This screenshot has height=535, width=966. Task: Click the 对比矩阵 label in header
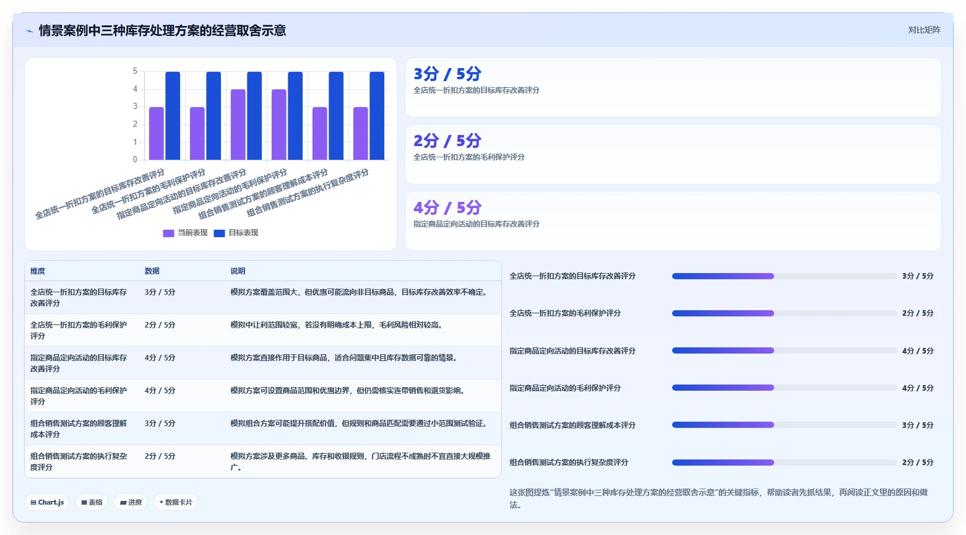tap(924, 30)
